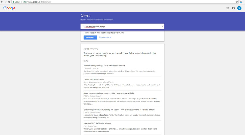Click the magnifier icon in alert search box
Screen dimensions: 245x135
click(x=84, y=26)
